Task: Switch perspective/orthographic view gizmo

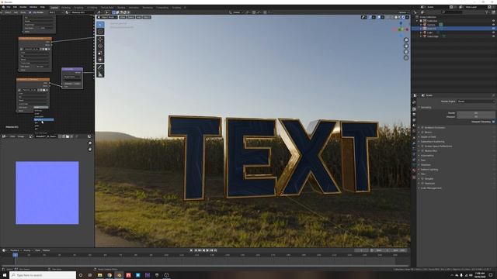Action: (x=406, y=58)
